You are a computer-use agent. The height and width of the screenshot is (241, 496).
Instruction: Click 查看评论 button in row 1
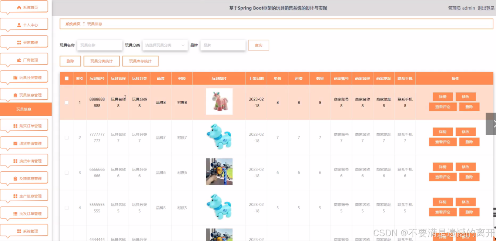[443, 107]
